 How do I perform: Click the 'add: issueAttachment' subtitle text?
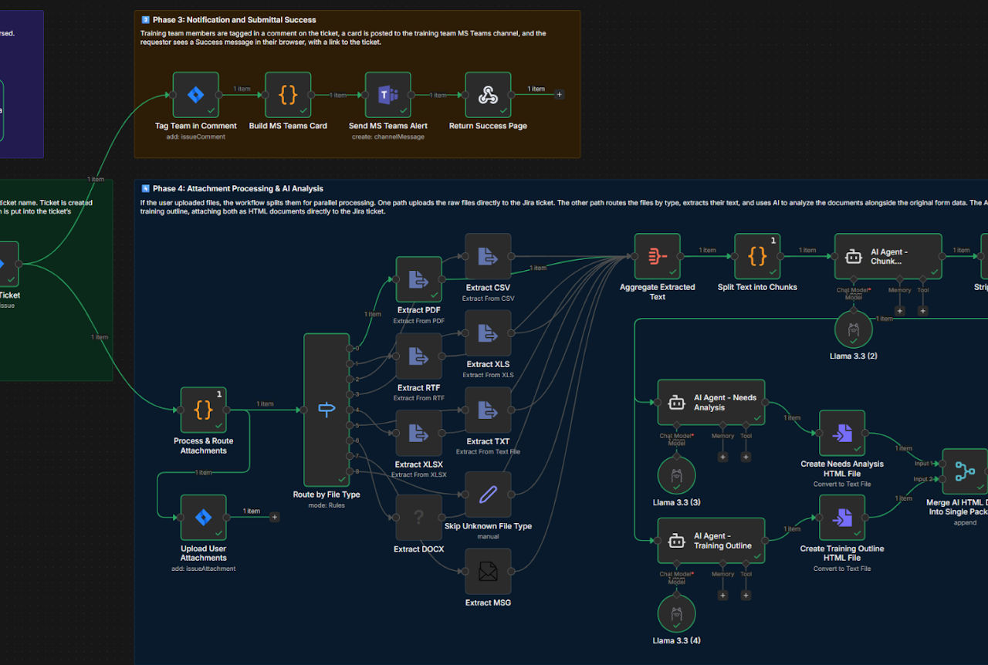coord(204,569)
